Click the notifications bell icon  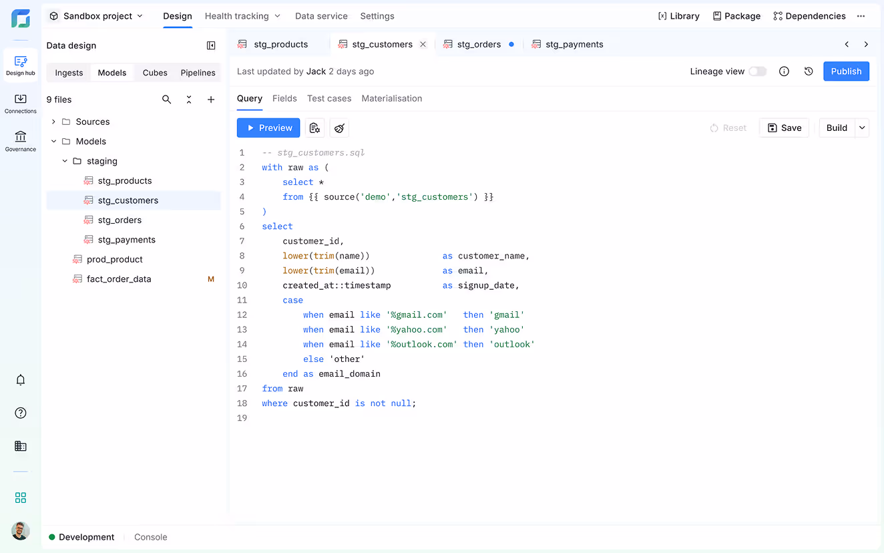21,380
